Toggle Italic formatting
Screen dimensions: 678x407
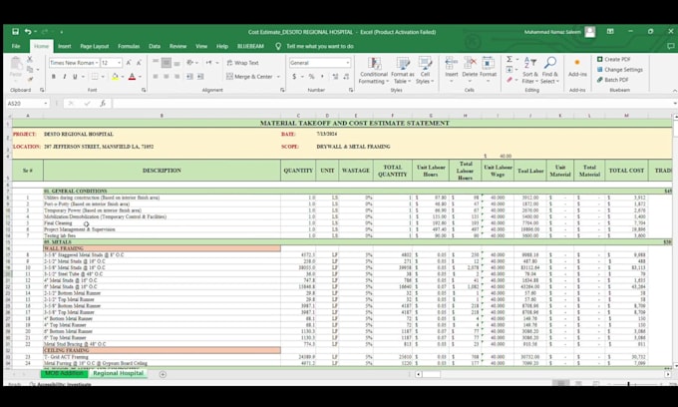pyautogui.click(x=65, y=77)
